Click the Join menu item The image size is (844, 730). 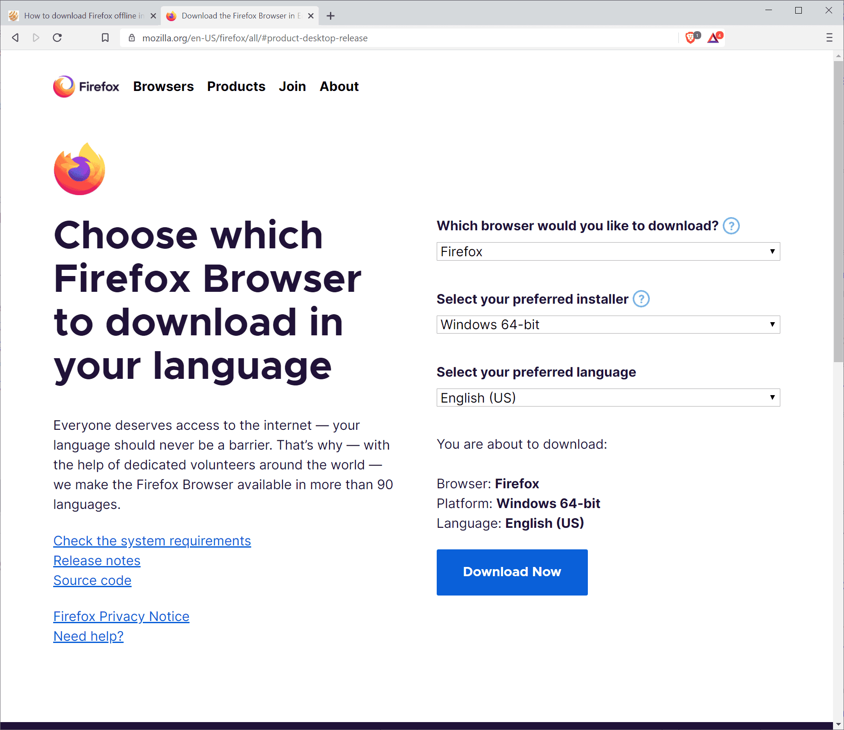coord(292,87)
